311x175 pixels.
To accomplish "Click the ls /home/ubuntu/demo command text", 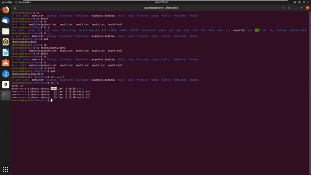I will [x=51, y=48].
